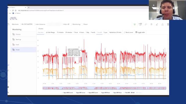Image resolution: width=186 pixels, height=104 pixels.
Task: Toggle Signal RIT Current legend series
Action: (x=92, y=93)
